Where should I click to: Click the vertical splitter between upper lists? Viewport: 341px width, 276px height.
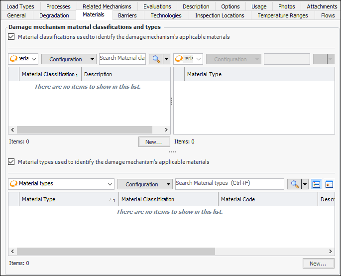pyautogui.click(x=172, y=101)
